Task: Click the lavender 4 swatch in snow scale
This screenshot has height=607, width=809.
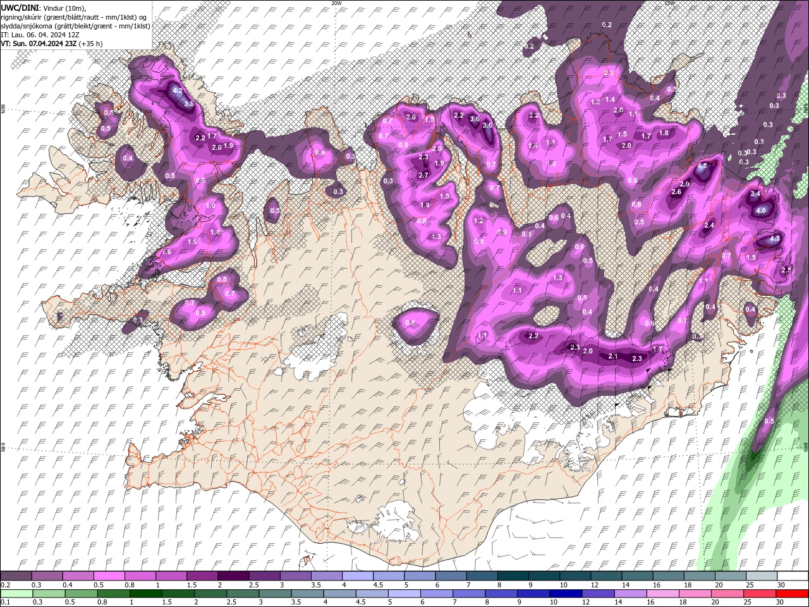Action: tap(358, 576)
